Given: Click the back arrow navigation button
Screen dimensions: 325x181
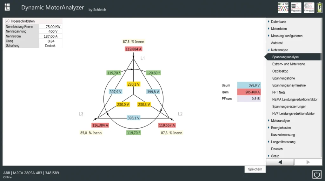Looking at the screenshot, I should coord(280,162).
